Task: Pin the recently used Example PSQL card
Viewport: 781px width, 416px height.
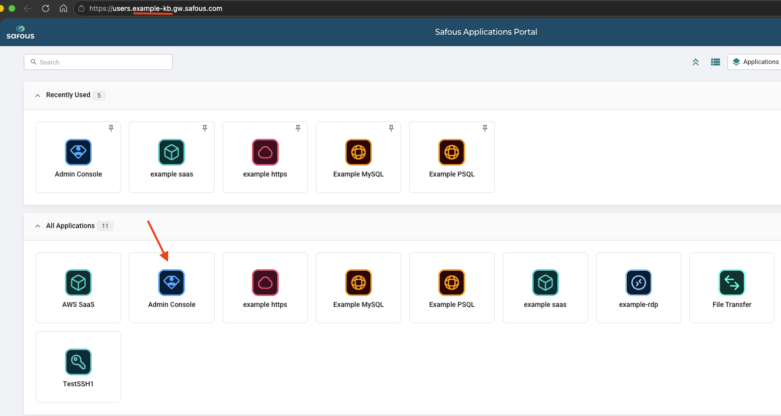Action: 485,128
